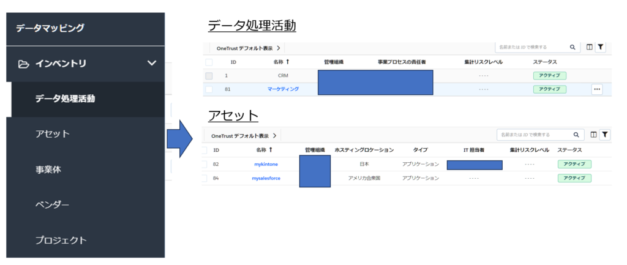Screen dimensions: 627x265
Task: Open the mykintone asset link
Action: coord(265,164)
